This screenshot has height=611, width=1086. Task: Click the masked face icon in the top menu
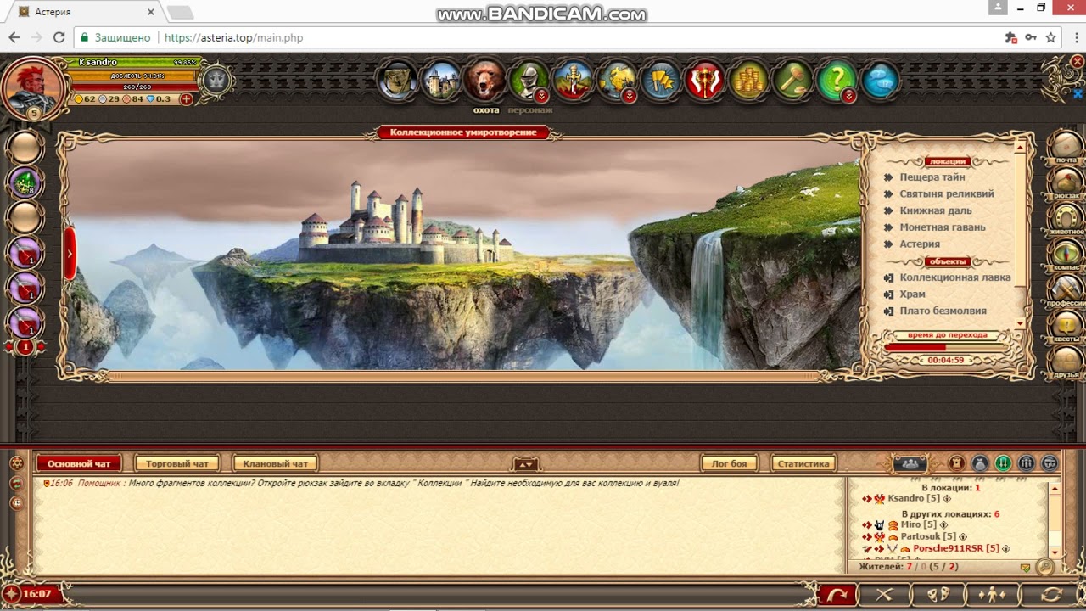tap(397, 81)
